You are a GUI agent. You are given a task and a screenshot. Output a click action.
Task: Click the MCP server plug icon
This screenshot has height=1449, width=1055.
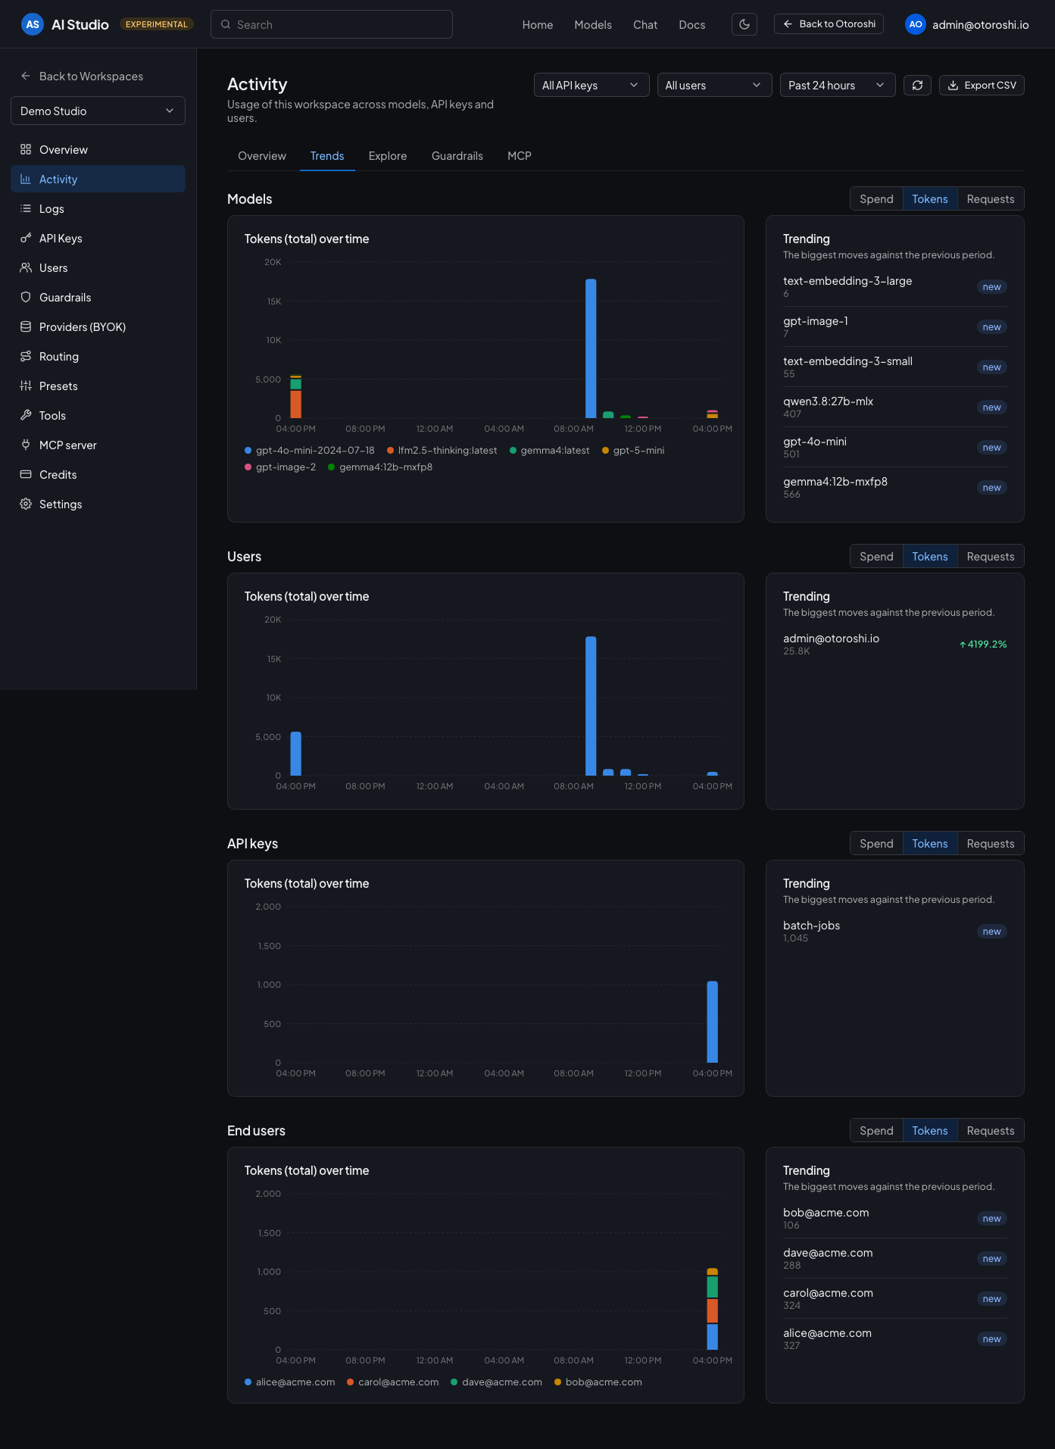(x=26, y=445)
